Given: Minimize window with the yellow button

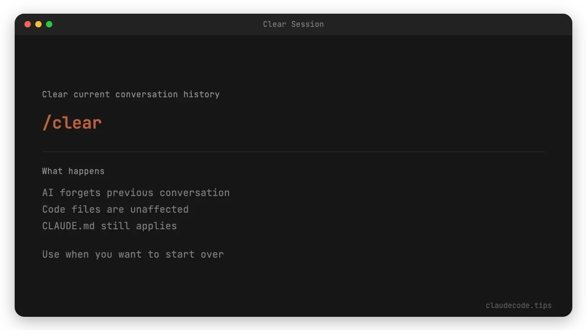Looking at the screenshot, I should (x=39, y=24).
